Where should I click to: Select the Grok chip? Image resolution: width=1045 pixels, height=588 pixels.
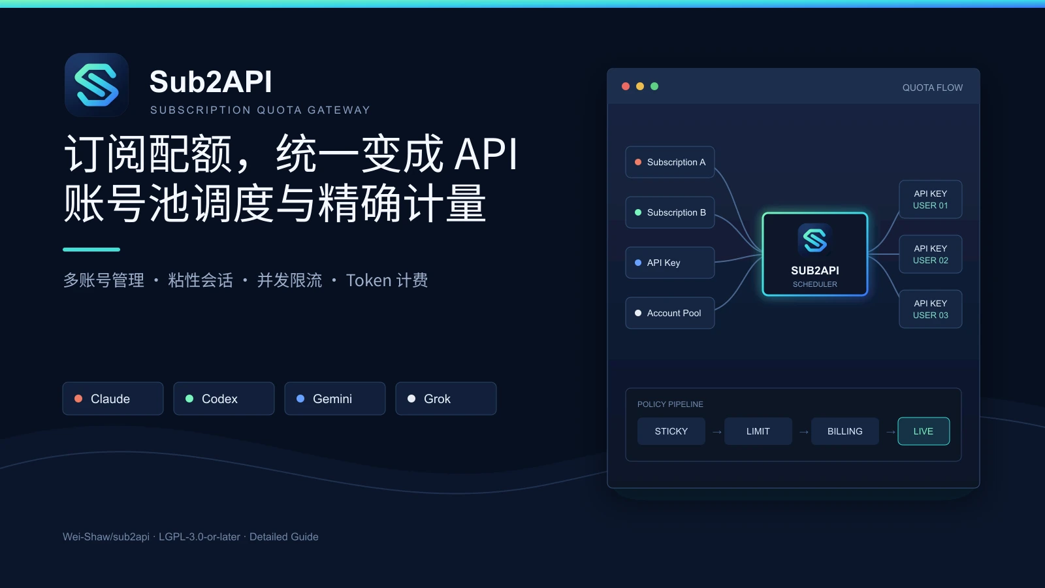[446, 399]
